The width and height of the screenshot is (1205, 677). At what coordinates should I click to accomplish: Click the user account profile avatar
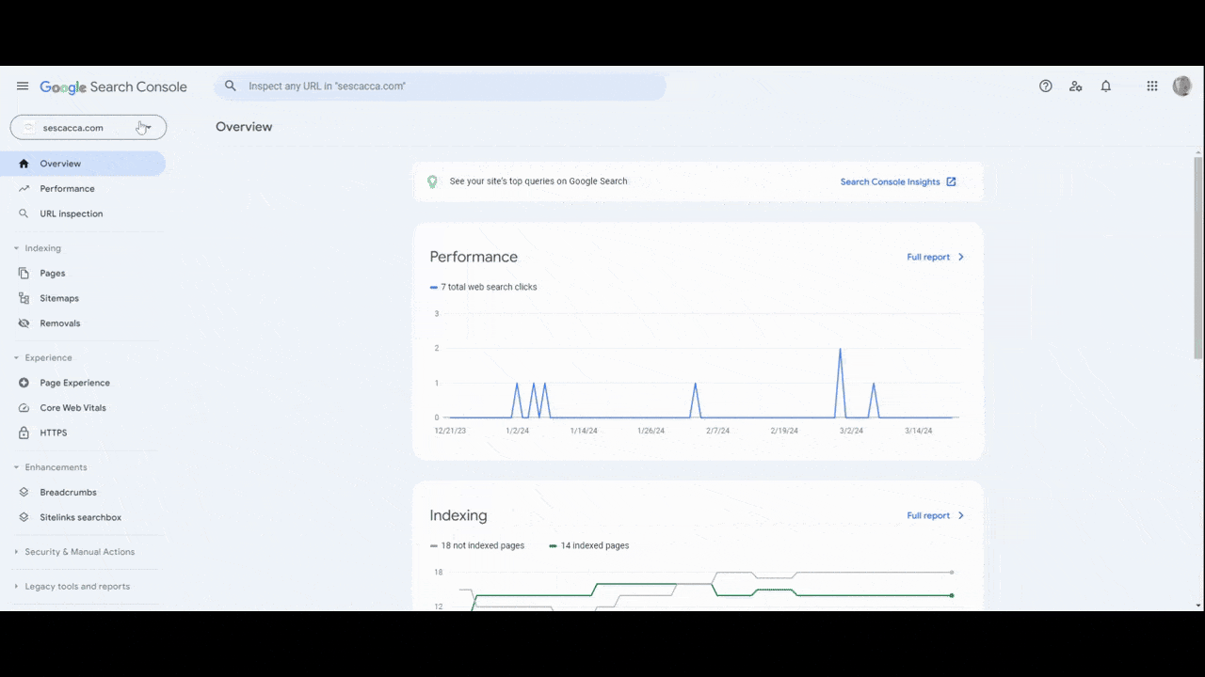(x=1181, y=86)
